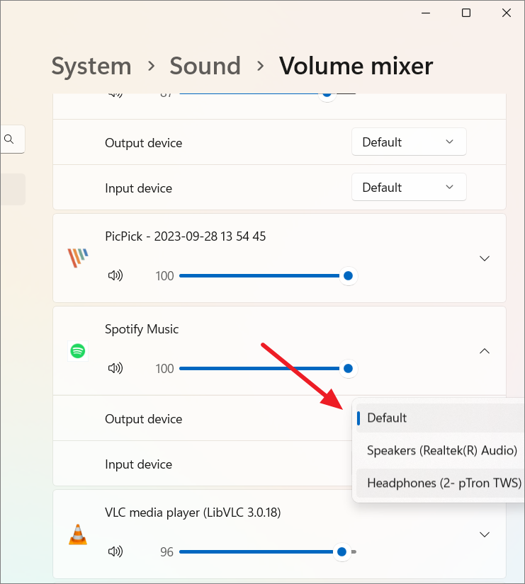This screenshot has width=525, height=584.
Task: Click the topmost volume speaker icon
Action: coord(115,93)
